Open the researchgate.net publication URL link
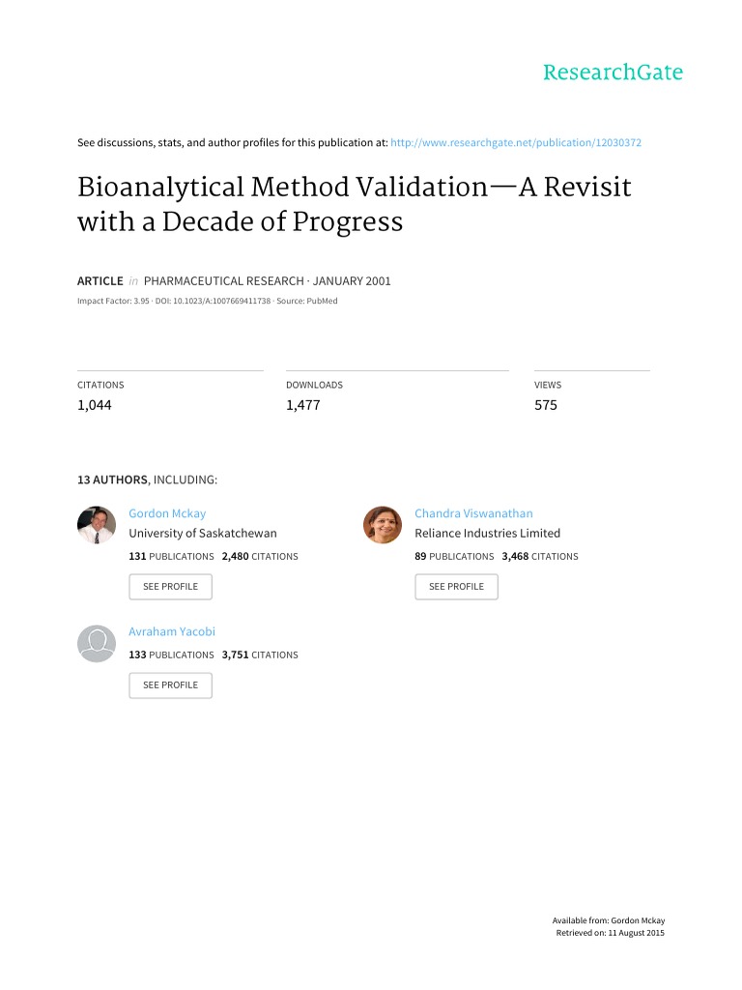 click(516, 143)
